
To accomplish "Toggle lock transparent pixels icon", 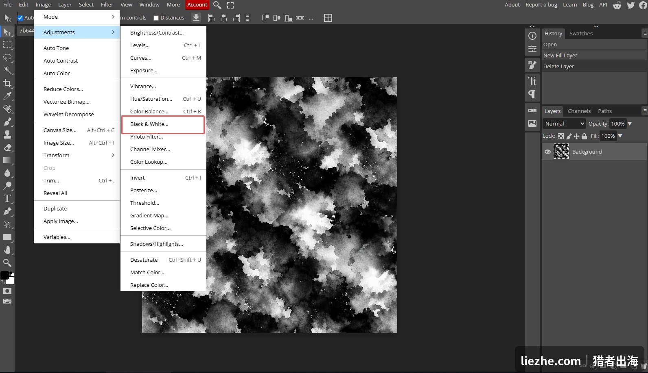I will point(561,136).
